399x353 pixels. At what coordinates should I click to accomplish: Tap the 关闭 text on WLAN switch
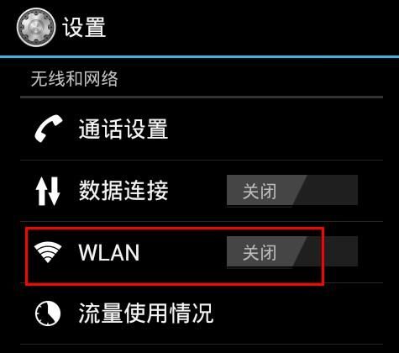(x=260, y=252)
